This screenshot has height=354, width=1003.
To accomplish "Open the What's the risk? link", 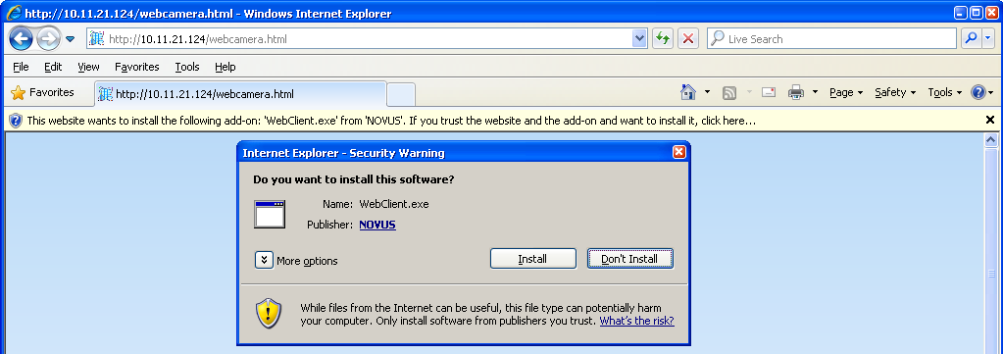I will [636, 321].
